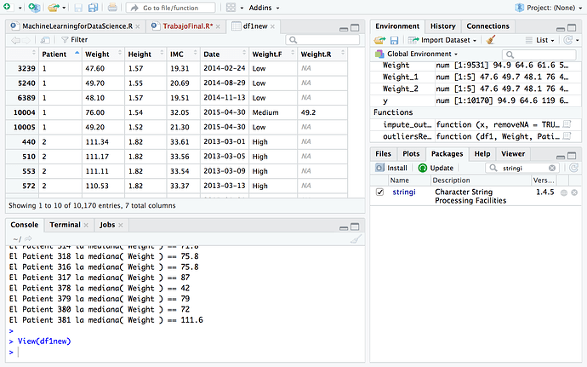Click the clear console broom icon

[356, 238]
